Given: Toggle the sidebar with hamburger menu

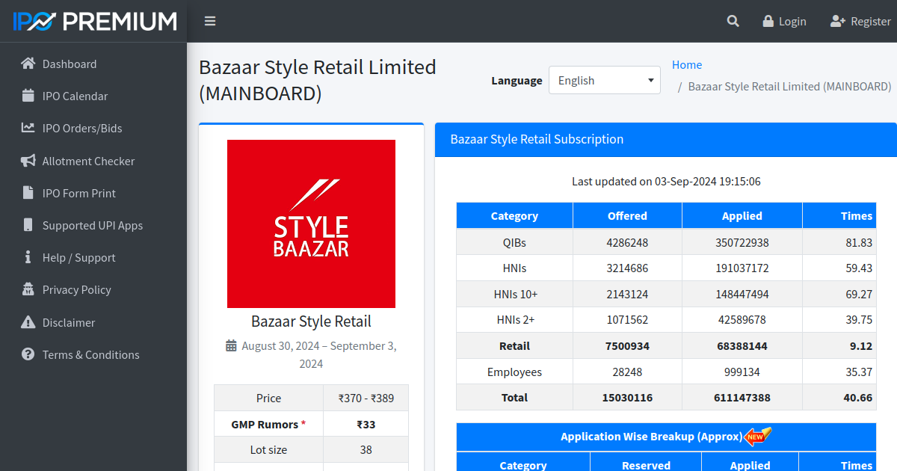Looking at the screenshot, I should click(209, 21).
